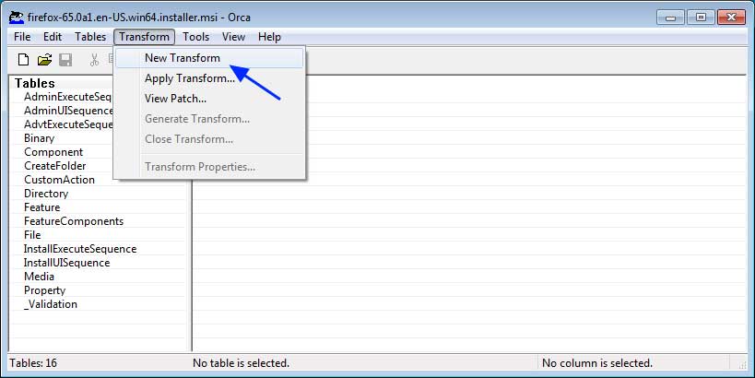Select the AdvtExecuteSequence table
The width and height of the screenshot is (755, 378).
pyautogui.click(x=68, y=124)
